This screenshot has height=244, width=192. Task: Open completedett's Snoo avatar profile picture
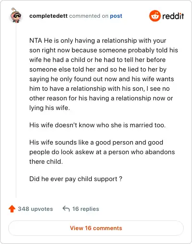tap(15, 15)
